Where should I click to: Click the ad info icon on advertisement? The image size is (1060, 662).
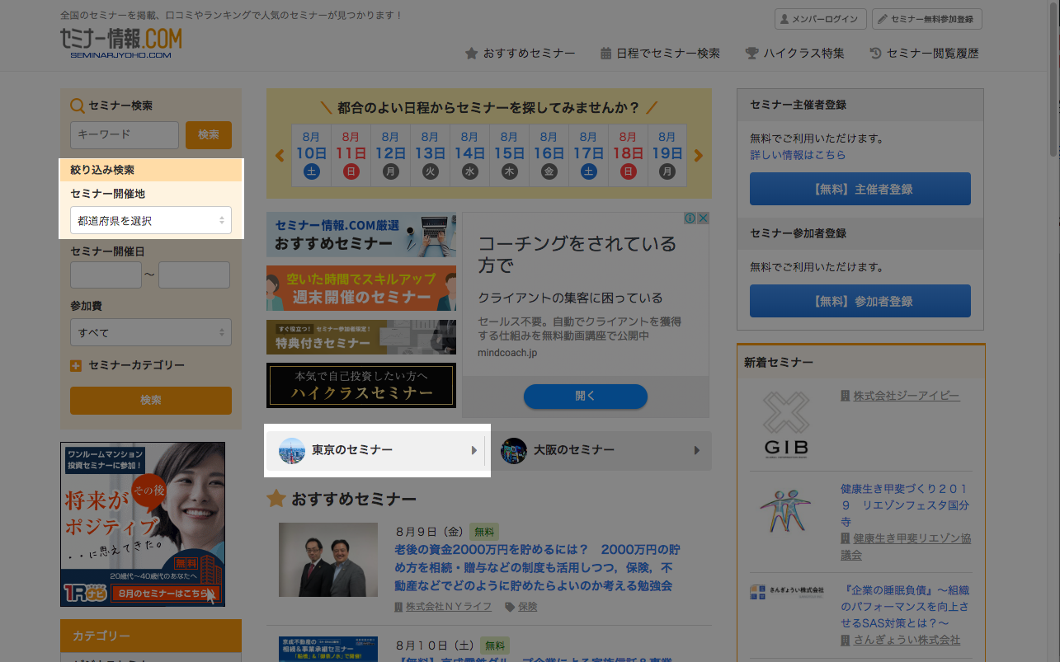pos(690,218)
